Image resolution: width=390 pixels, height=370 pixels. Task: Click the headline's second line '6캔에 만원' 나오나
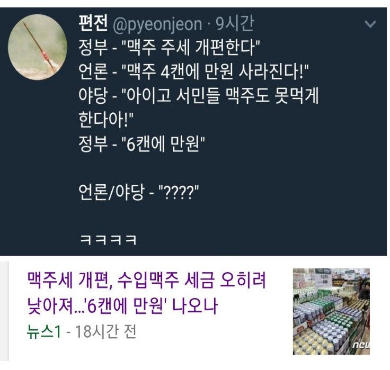[122, 306]
